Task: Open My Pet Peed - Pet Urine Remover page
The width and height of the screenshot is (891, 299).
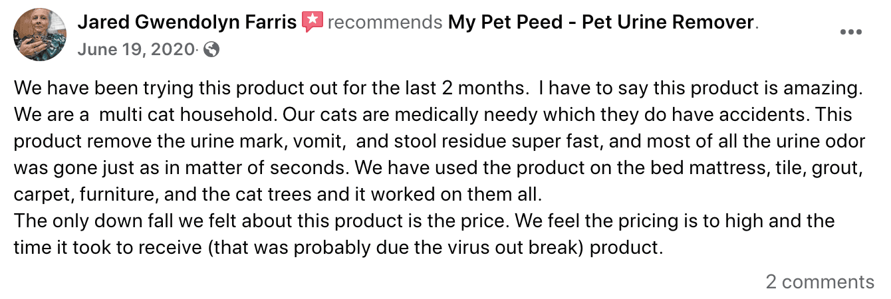Action: (x=601, y=22)
